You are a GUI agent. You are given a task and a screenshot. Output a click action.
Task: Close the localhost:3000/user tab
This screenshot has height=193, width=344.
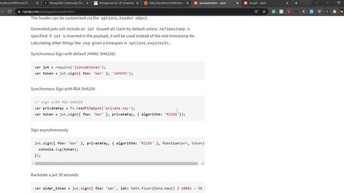click(x=37, y=3)
